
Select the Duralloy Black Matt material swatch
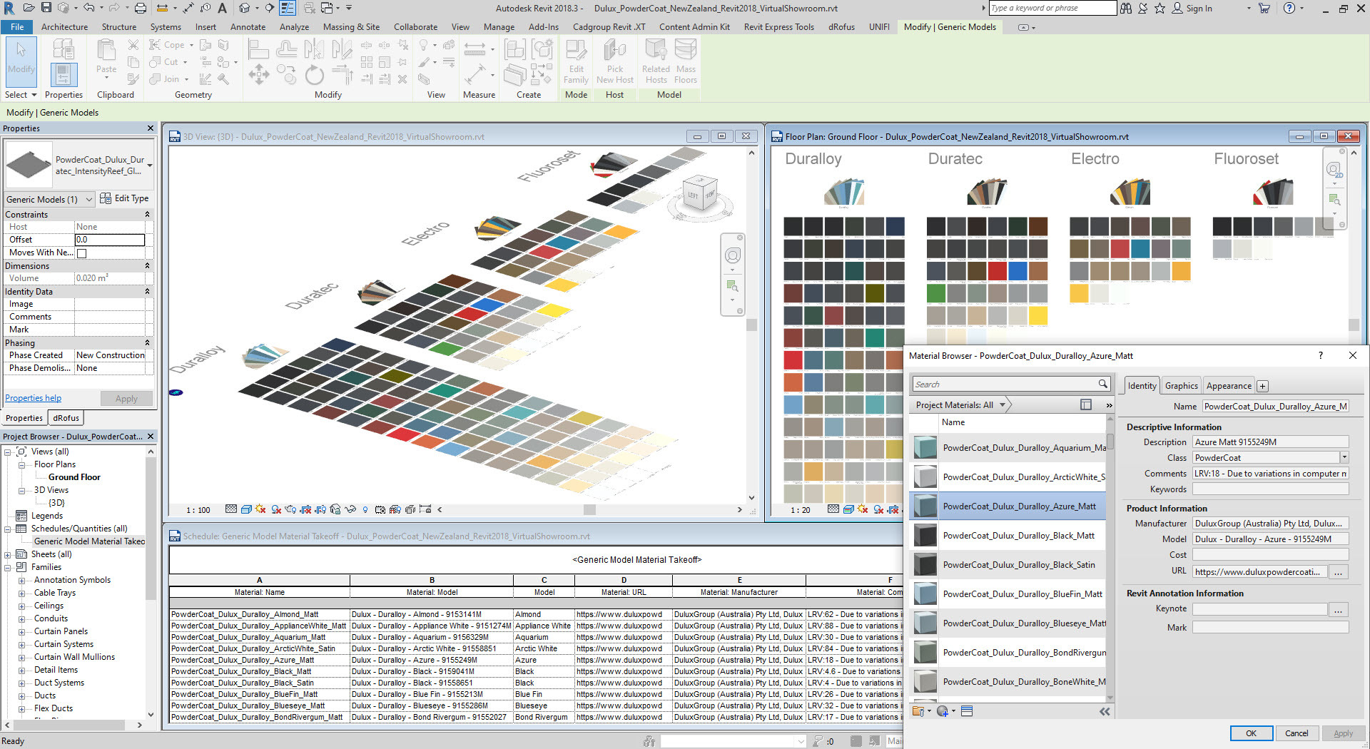tap(925, 536)
